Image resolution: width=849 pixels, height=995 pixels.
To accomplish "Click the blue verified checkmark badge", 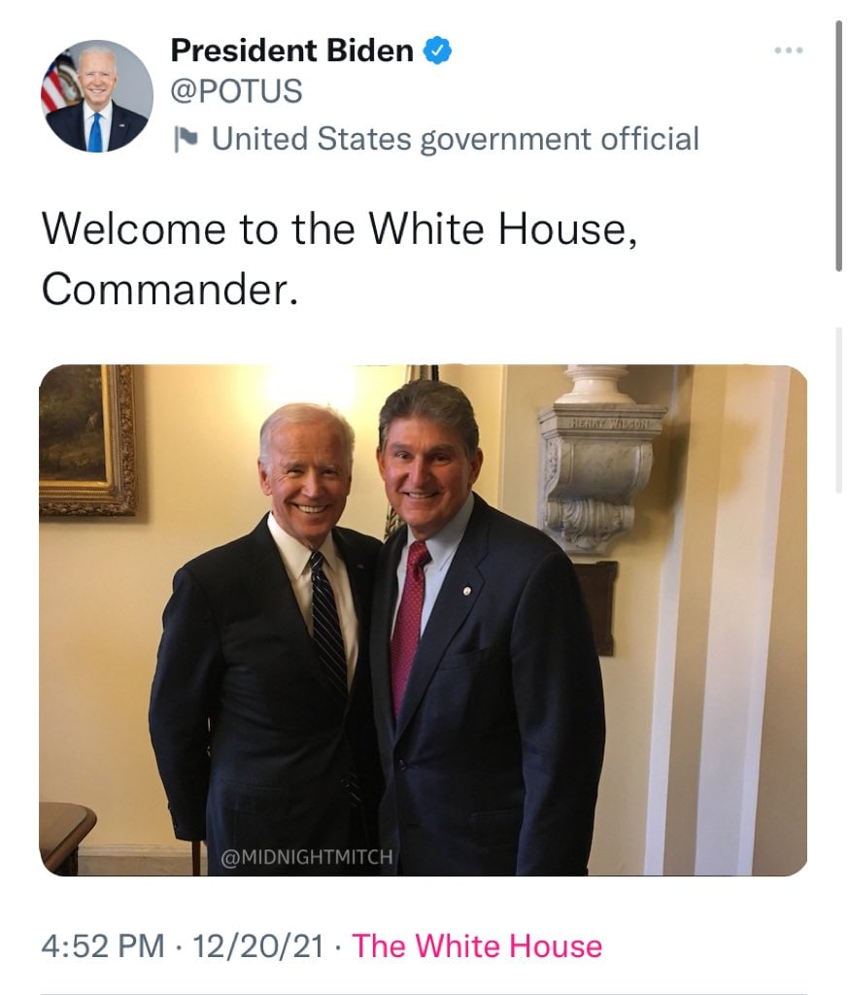I will pyautogui.click(x=438, y=51).
